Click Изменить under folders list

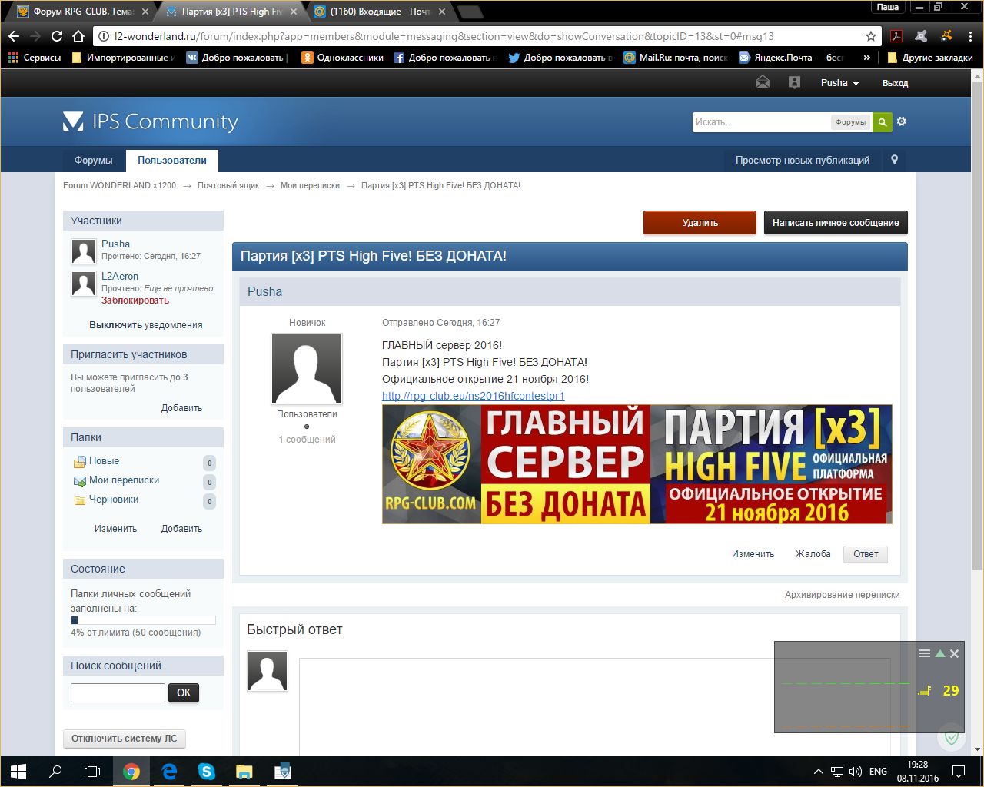click(x=115, y=529)
